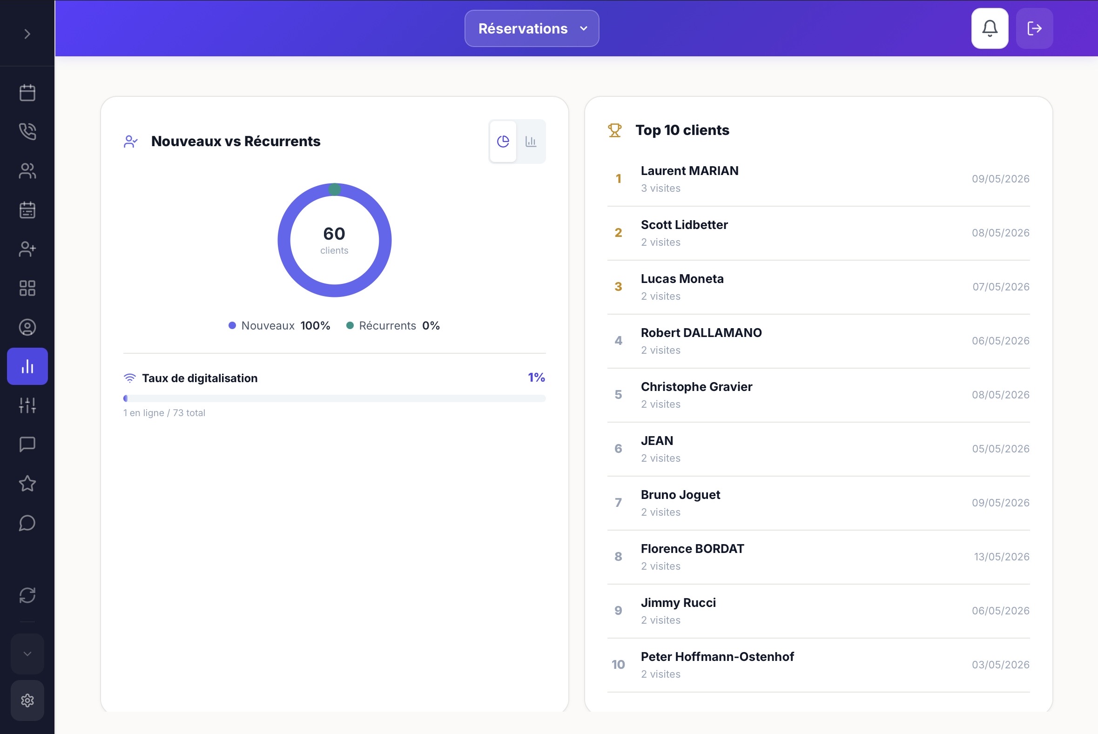Click the '1 en ligne / 73 total' text
This screenshot has height=734, width=1098.
click(x=164, y=413)
